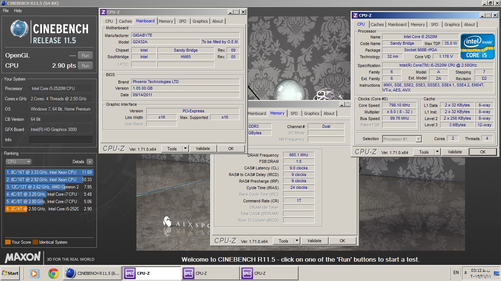Select the 4C/8T @ 3.20 GHz Core i7 row
501x281 pixels.
pyautogui.click(x=49, y=194)
